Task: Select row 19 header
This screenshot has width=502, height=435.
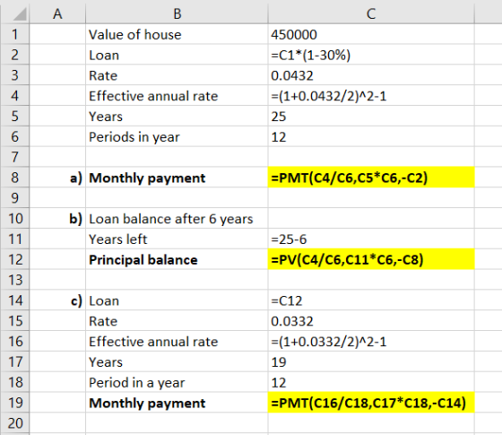Action: click(x=14, y=403)
